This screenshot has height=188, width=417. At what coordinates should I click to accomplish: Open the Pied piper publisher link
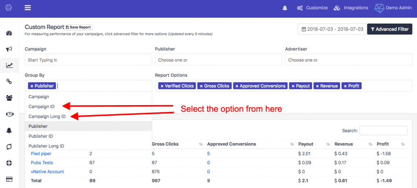[x=42, y=153]
